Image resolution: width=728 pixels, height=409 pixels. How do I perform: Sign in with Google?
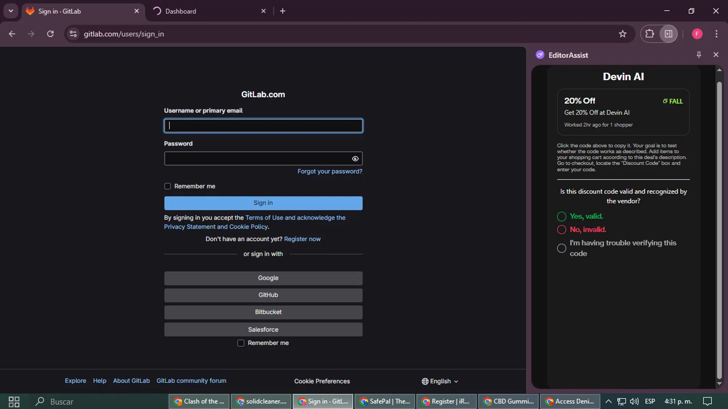263,278
